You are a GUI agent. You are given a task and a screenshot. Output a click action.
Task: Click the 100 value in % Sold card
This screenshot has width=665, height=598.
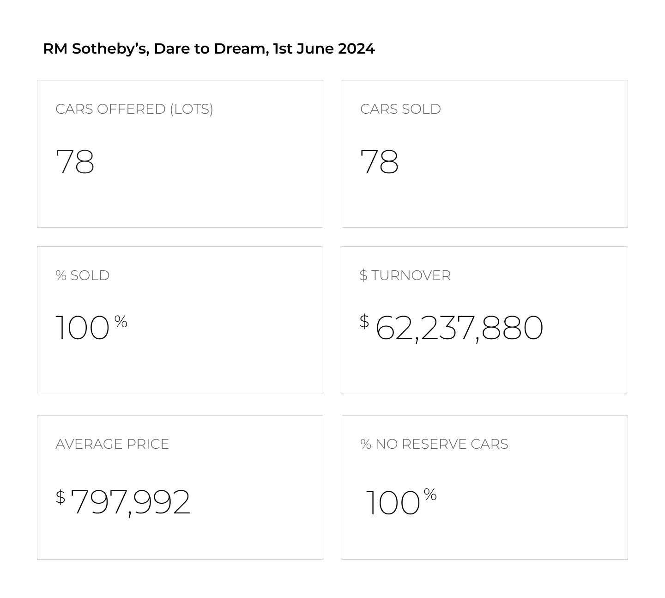click(82, 328)
